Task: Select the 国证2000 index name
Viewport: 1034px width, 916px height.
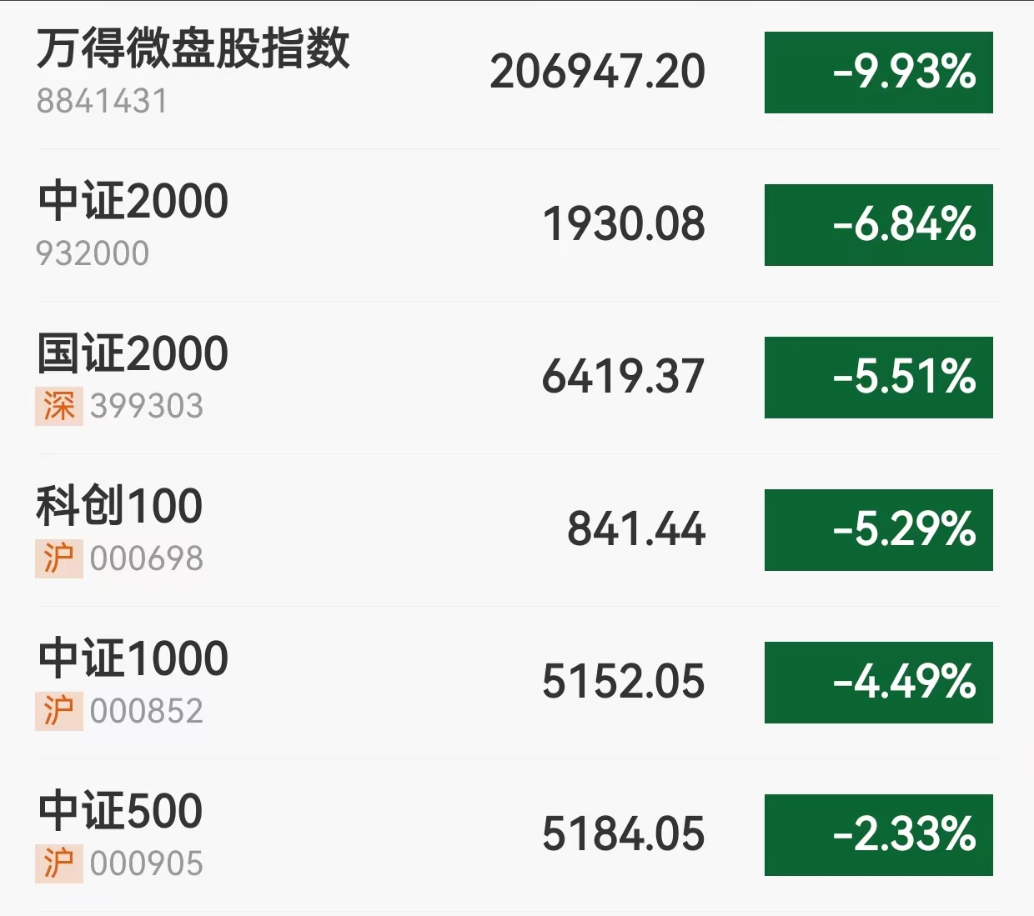Action: click(x=133, y=353)
